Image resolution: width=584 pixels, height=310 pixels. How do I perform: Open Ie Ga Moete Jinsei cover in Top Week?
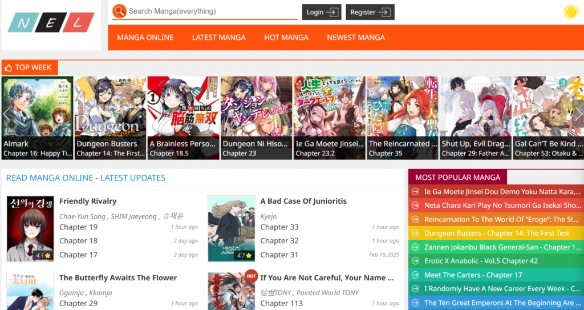point(329,118)
